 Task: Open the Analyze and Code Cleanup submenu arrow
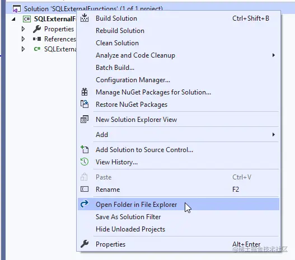click(274, 55)
